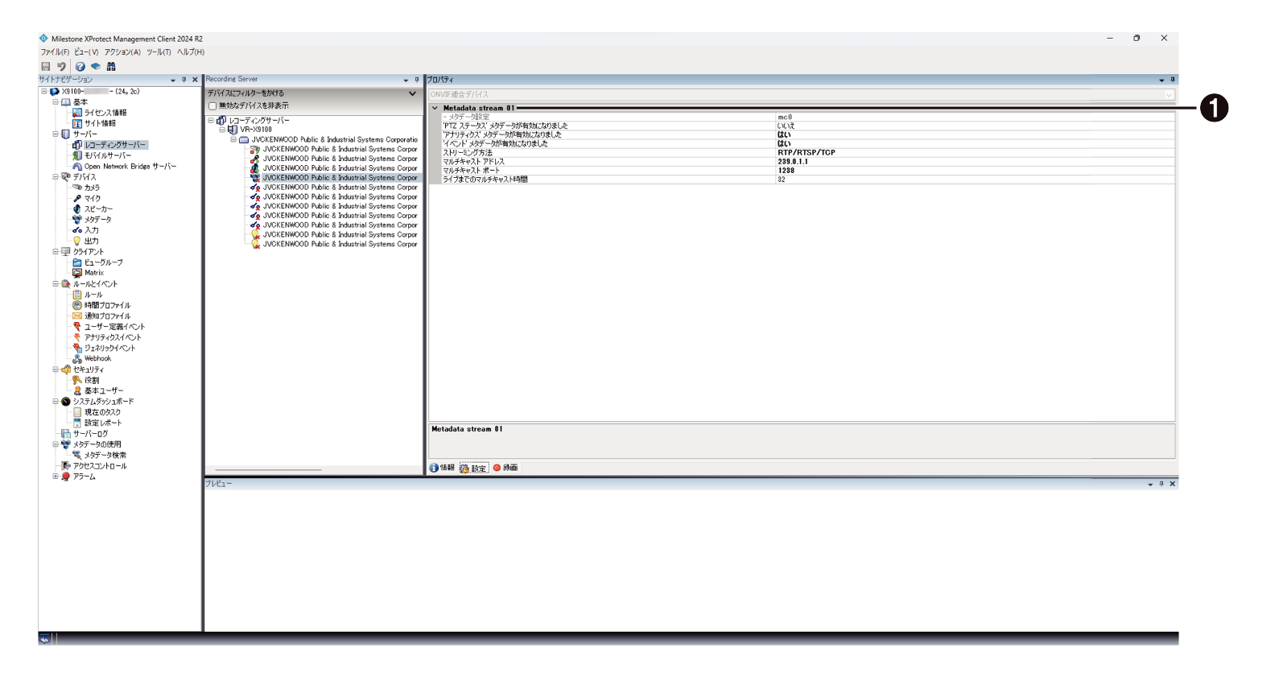
Task: Open the Matrix node
Action: [94, 273]
